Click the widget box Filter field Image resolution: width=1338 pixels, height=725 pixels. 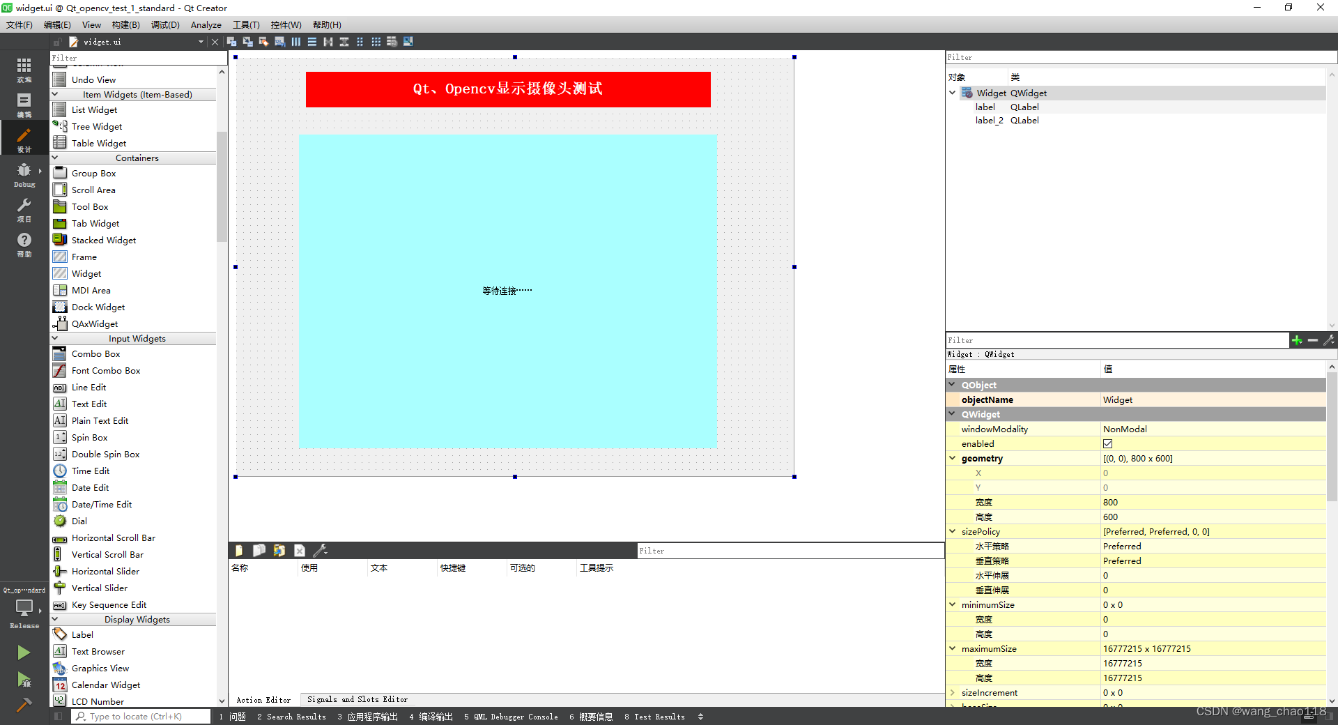[138, 58]
